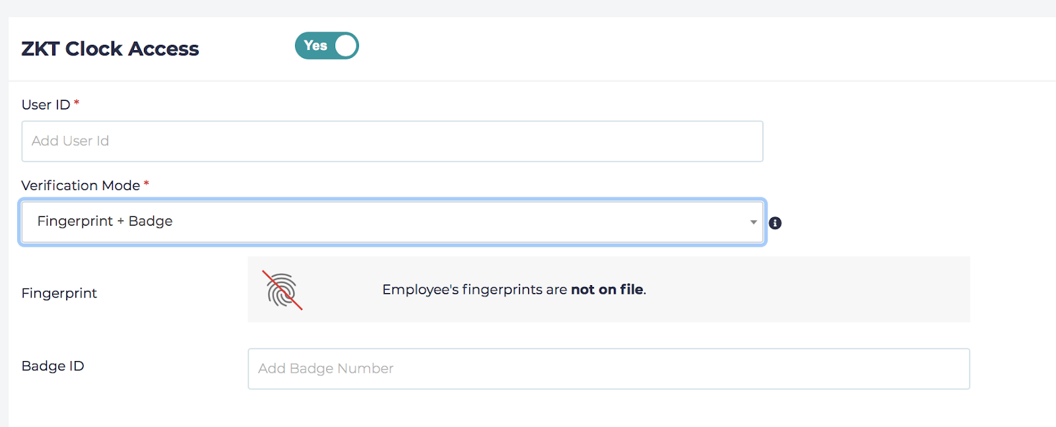Click into the Add Badge Number field

coord(609,369)
